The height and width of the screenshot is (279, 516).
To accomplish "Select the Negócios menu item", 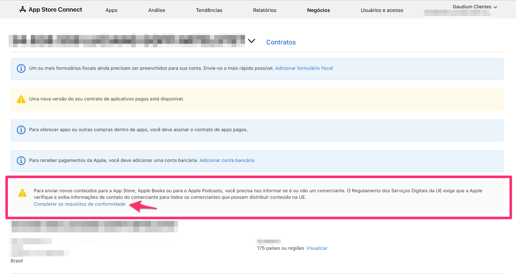I will tap(318, 10).
